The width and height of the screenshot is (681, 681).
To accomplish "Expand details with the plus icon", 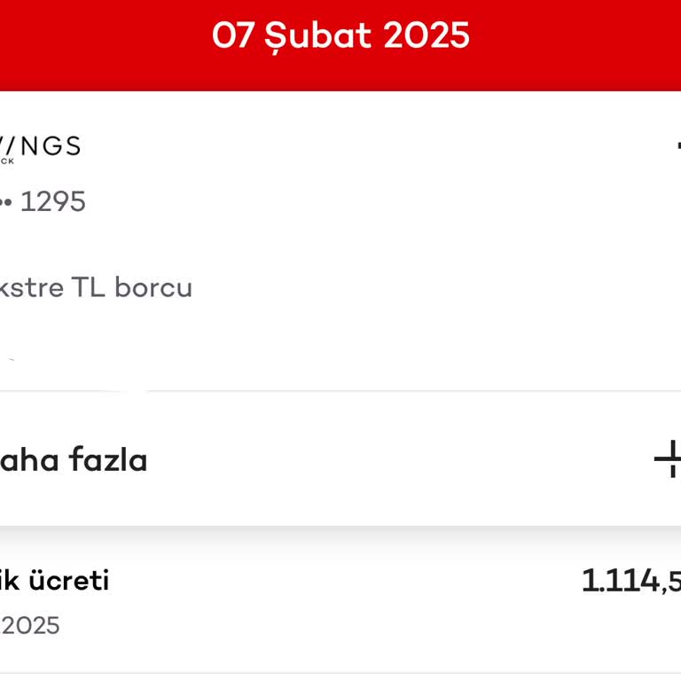I will [669, 459].
